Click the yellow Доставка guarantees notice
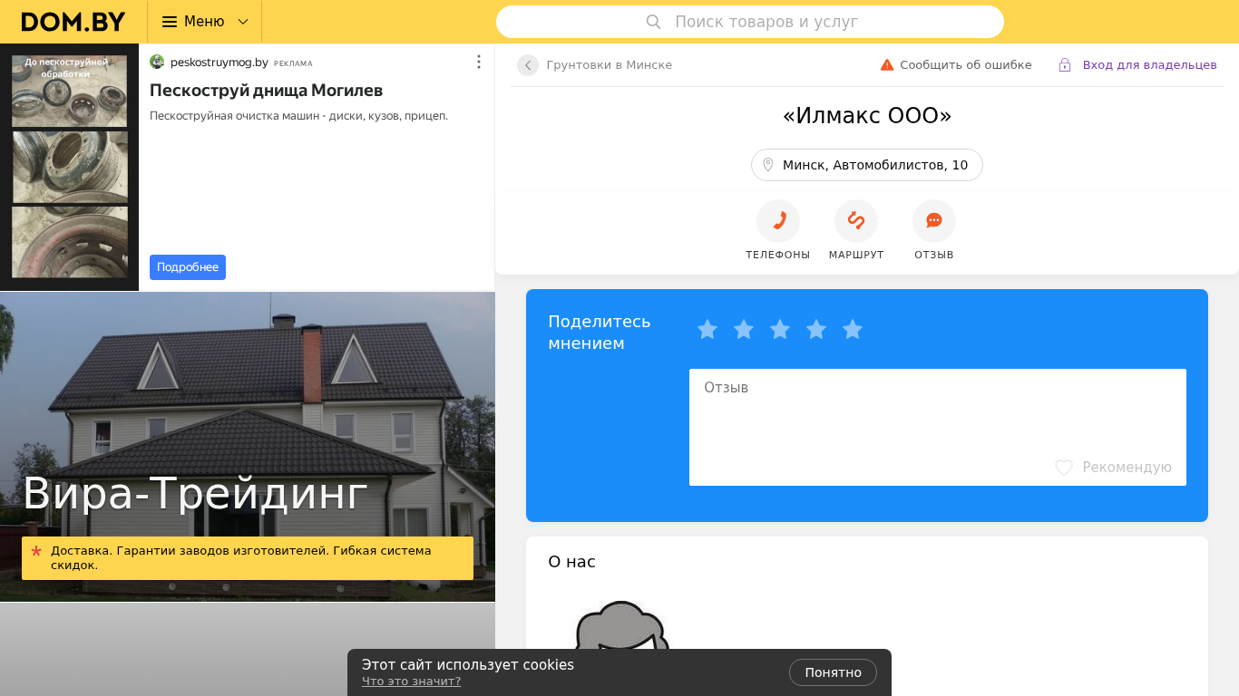 248,558
